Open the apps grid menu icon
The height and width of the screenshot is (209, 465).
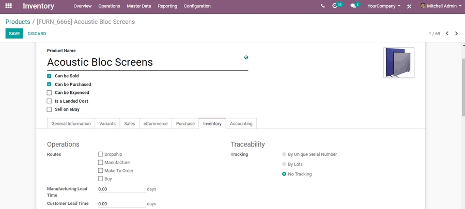9,6
